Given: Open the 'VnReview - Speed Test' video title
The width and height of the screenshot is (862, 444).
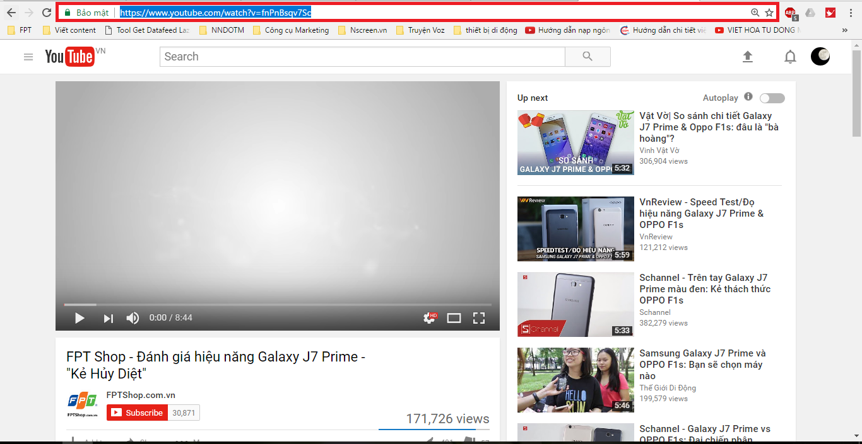Looking at the screenshot, I should pyautogui.click(x=702, y=213).
